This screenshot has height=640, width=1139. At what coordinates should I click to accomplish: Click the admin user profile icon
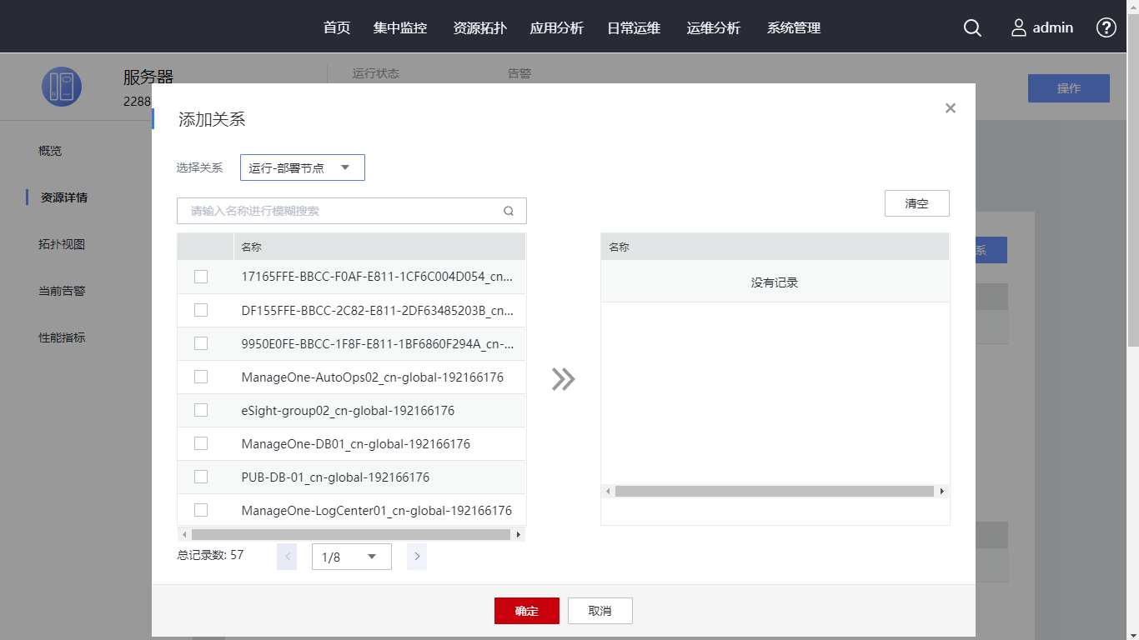coord(1019,27)
